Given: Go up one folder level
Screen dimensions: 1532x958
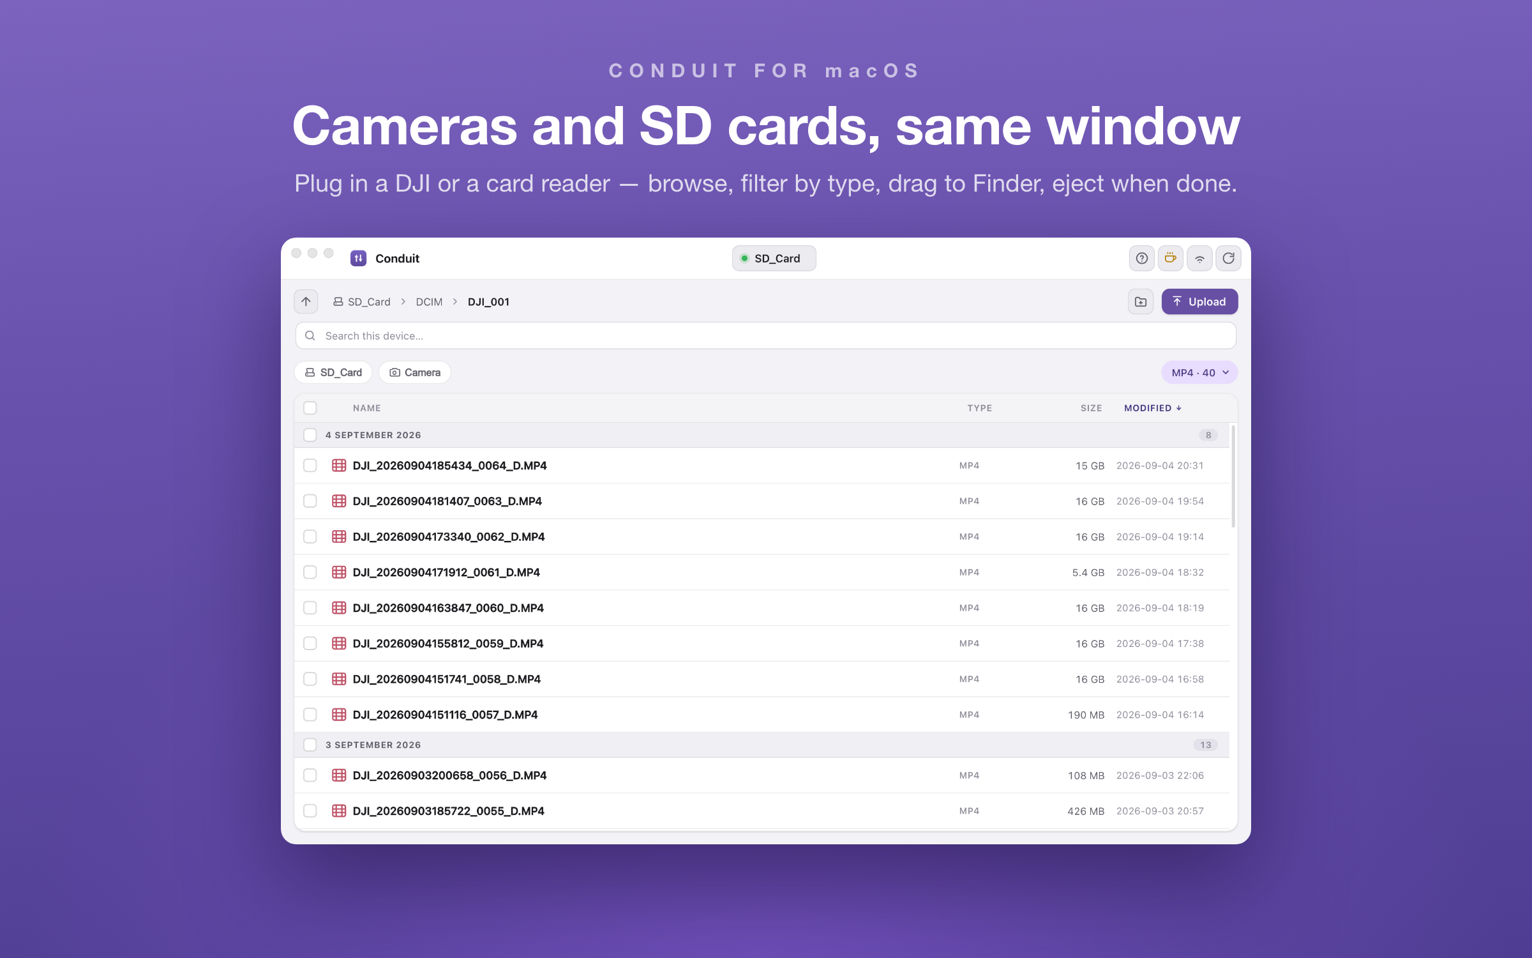Looking at the screenshot, I should 306,301.
